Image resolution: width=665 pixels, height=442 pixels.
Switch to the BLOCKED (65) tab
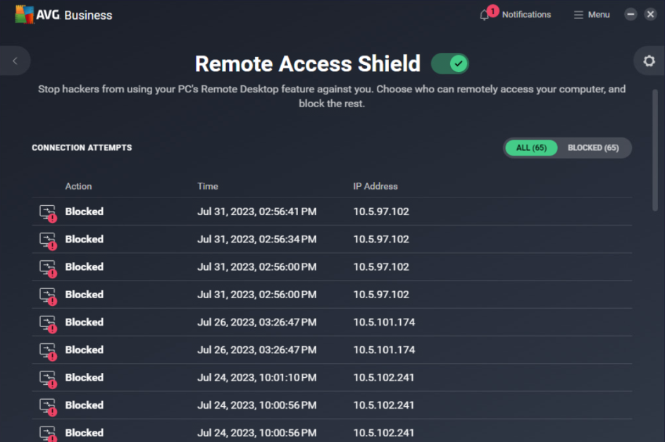(x=594, y=147)
